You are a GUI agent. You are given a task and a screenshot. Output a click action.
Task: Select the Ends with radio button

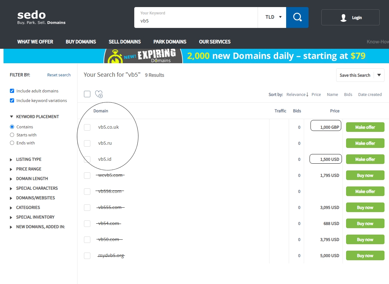(x=12, y=143)
